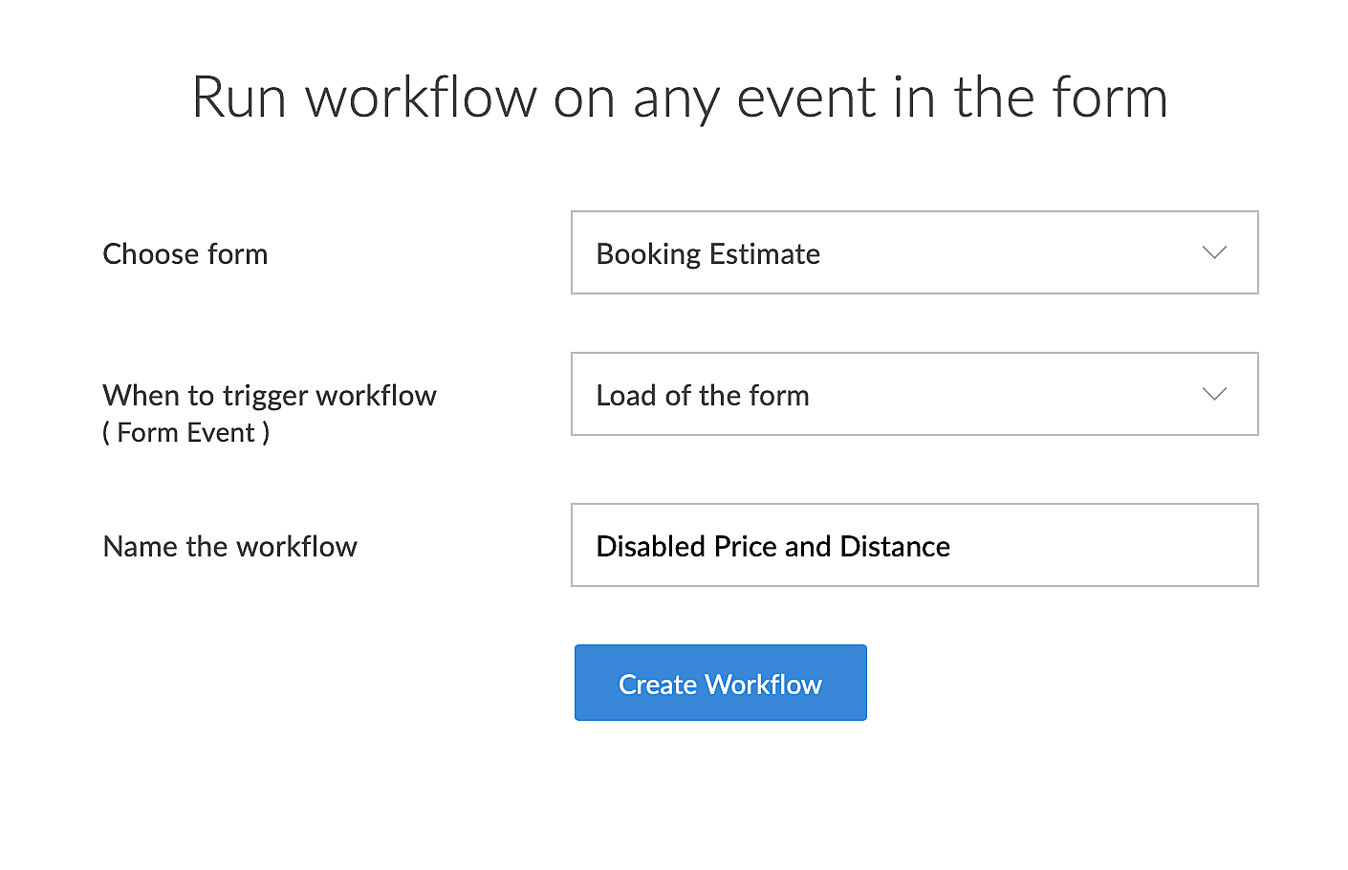Select the Load of the form value text

[702, 396]
